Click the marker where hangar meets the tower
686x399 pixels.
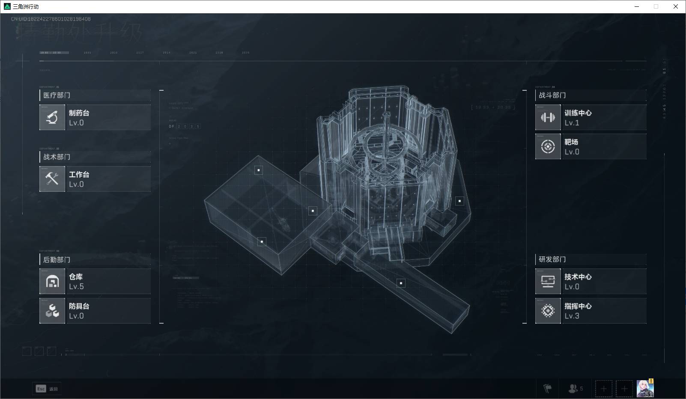point(313,211)
